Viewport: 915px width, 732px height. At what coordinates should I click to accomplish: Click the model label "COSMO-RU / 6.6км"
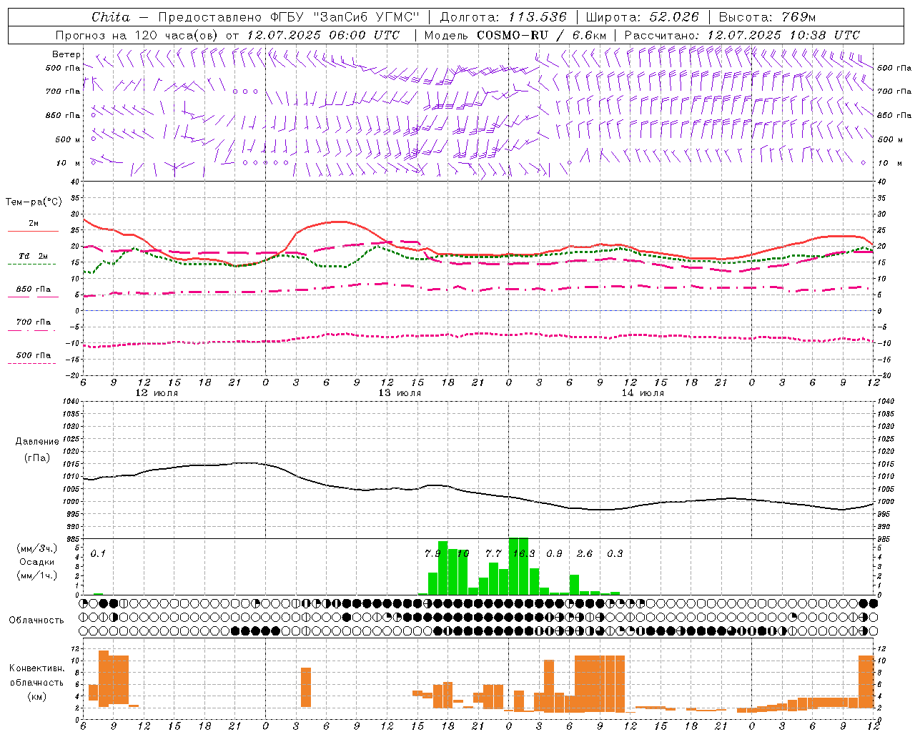541,35
